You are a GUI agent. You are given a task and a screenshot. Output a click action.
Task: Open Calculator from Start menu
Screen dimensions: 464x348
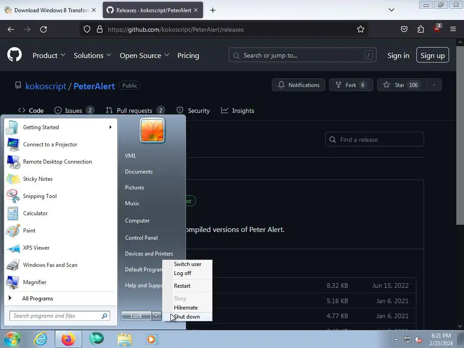point(61,213)
